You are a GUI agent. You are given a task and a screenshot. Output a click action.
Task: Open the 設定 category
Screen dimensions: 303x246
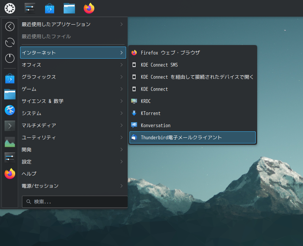pyautogui.click(x=73, y=162)
